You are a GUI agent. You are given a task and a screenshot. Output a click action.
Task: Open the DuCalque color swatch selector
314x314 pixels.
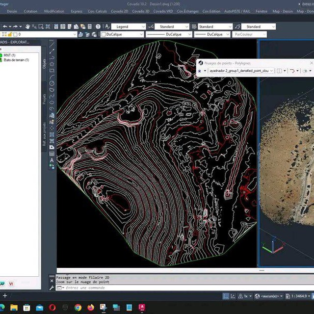(x=122, y=34)
